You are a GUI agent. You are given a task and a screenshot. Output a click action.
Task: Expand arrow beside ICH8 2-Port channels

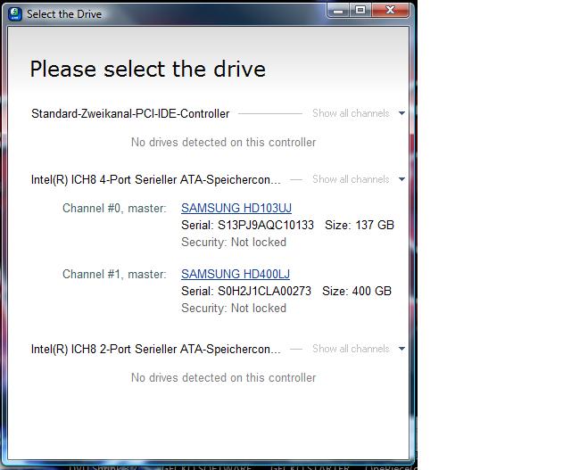pyautogui.click(x=401, y=349)
